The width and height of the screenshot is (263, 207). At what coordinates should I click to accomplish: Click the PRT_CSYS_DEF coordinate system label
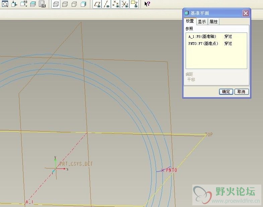tap(76, 164)
